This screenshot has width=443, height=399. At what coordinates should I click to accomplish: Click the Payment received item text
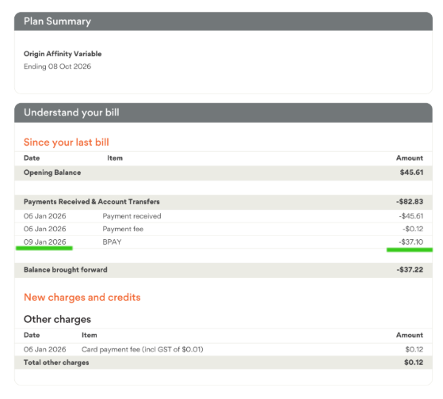pyautogui.click(x=132, y=216)
